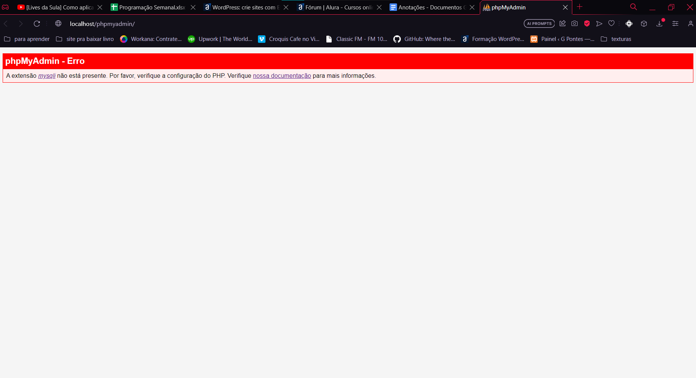
Task: Click the mysqli extension link
Action: (47, 76)
